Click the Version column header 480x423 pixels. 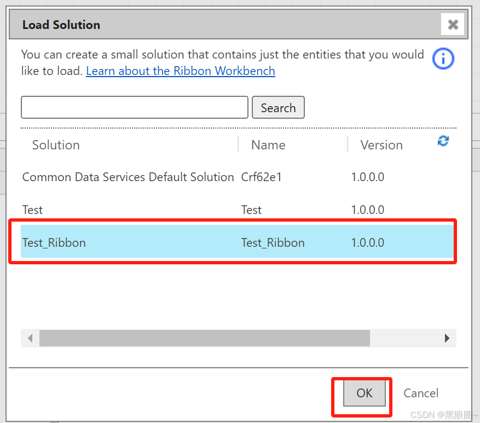coord(381,144)
